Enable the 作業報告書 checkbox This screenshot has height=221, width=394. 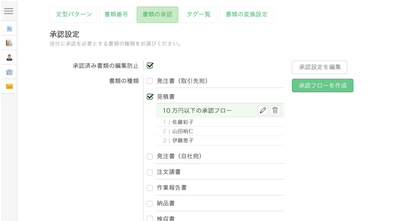click(149, 187)
